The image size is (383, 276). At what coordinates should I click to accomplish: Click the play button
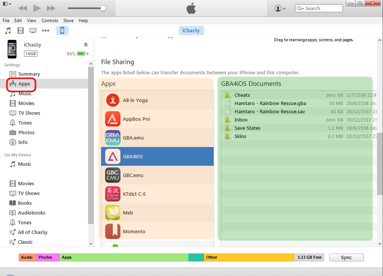(37, 8)
